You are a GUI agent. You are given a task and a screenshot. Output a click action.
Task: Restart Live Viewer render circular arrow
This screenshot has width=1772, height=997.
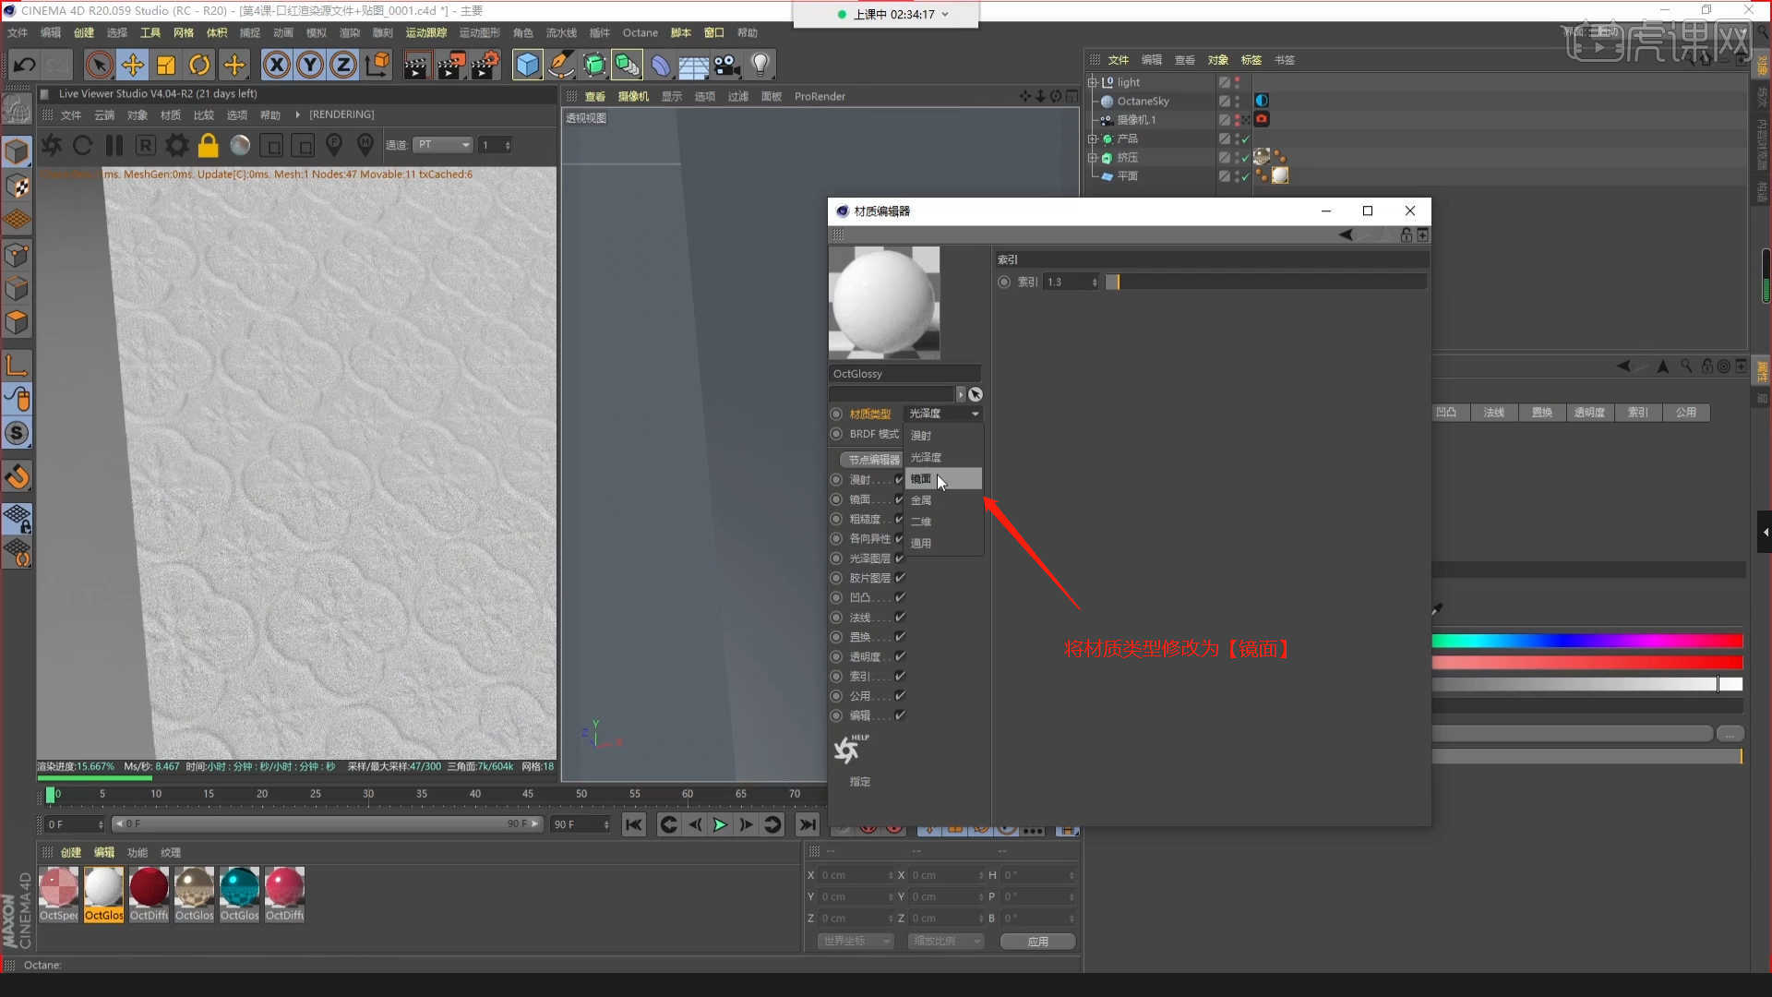(x=83, y=145)
